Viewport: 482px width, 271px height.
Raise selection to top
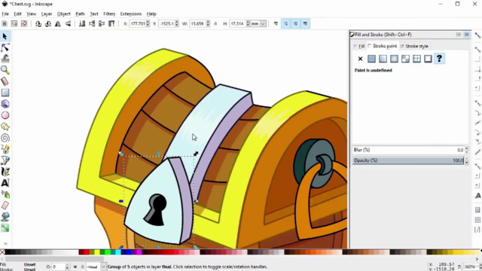coord(111,23)
